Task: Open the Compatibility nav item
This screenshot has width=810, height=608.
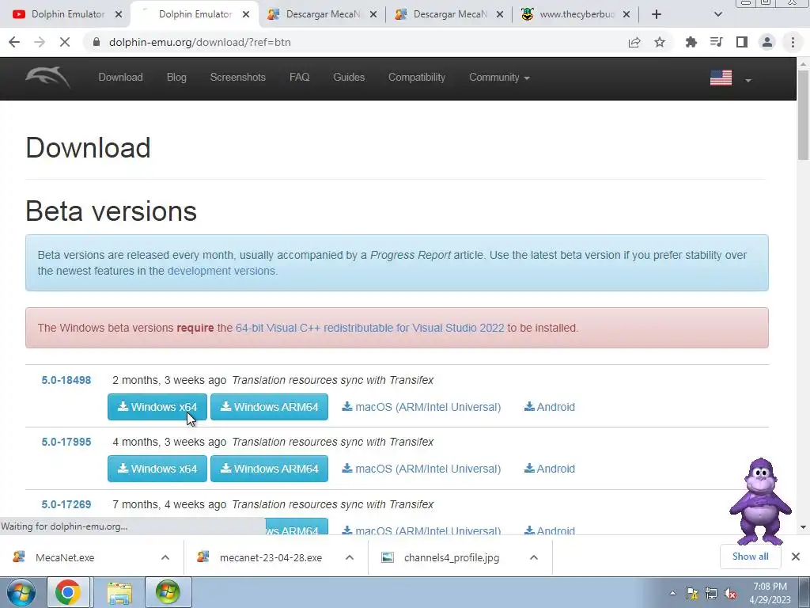Action: [x=416, y=78]
